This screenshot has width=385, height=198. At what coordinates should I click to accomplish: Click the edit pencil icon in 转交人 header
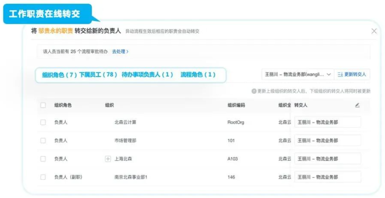(357, 105)
